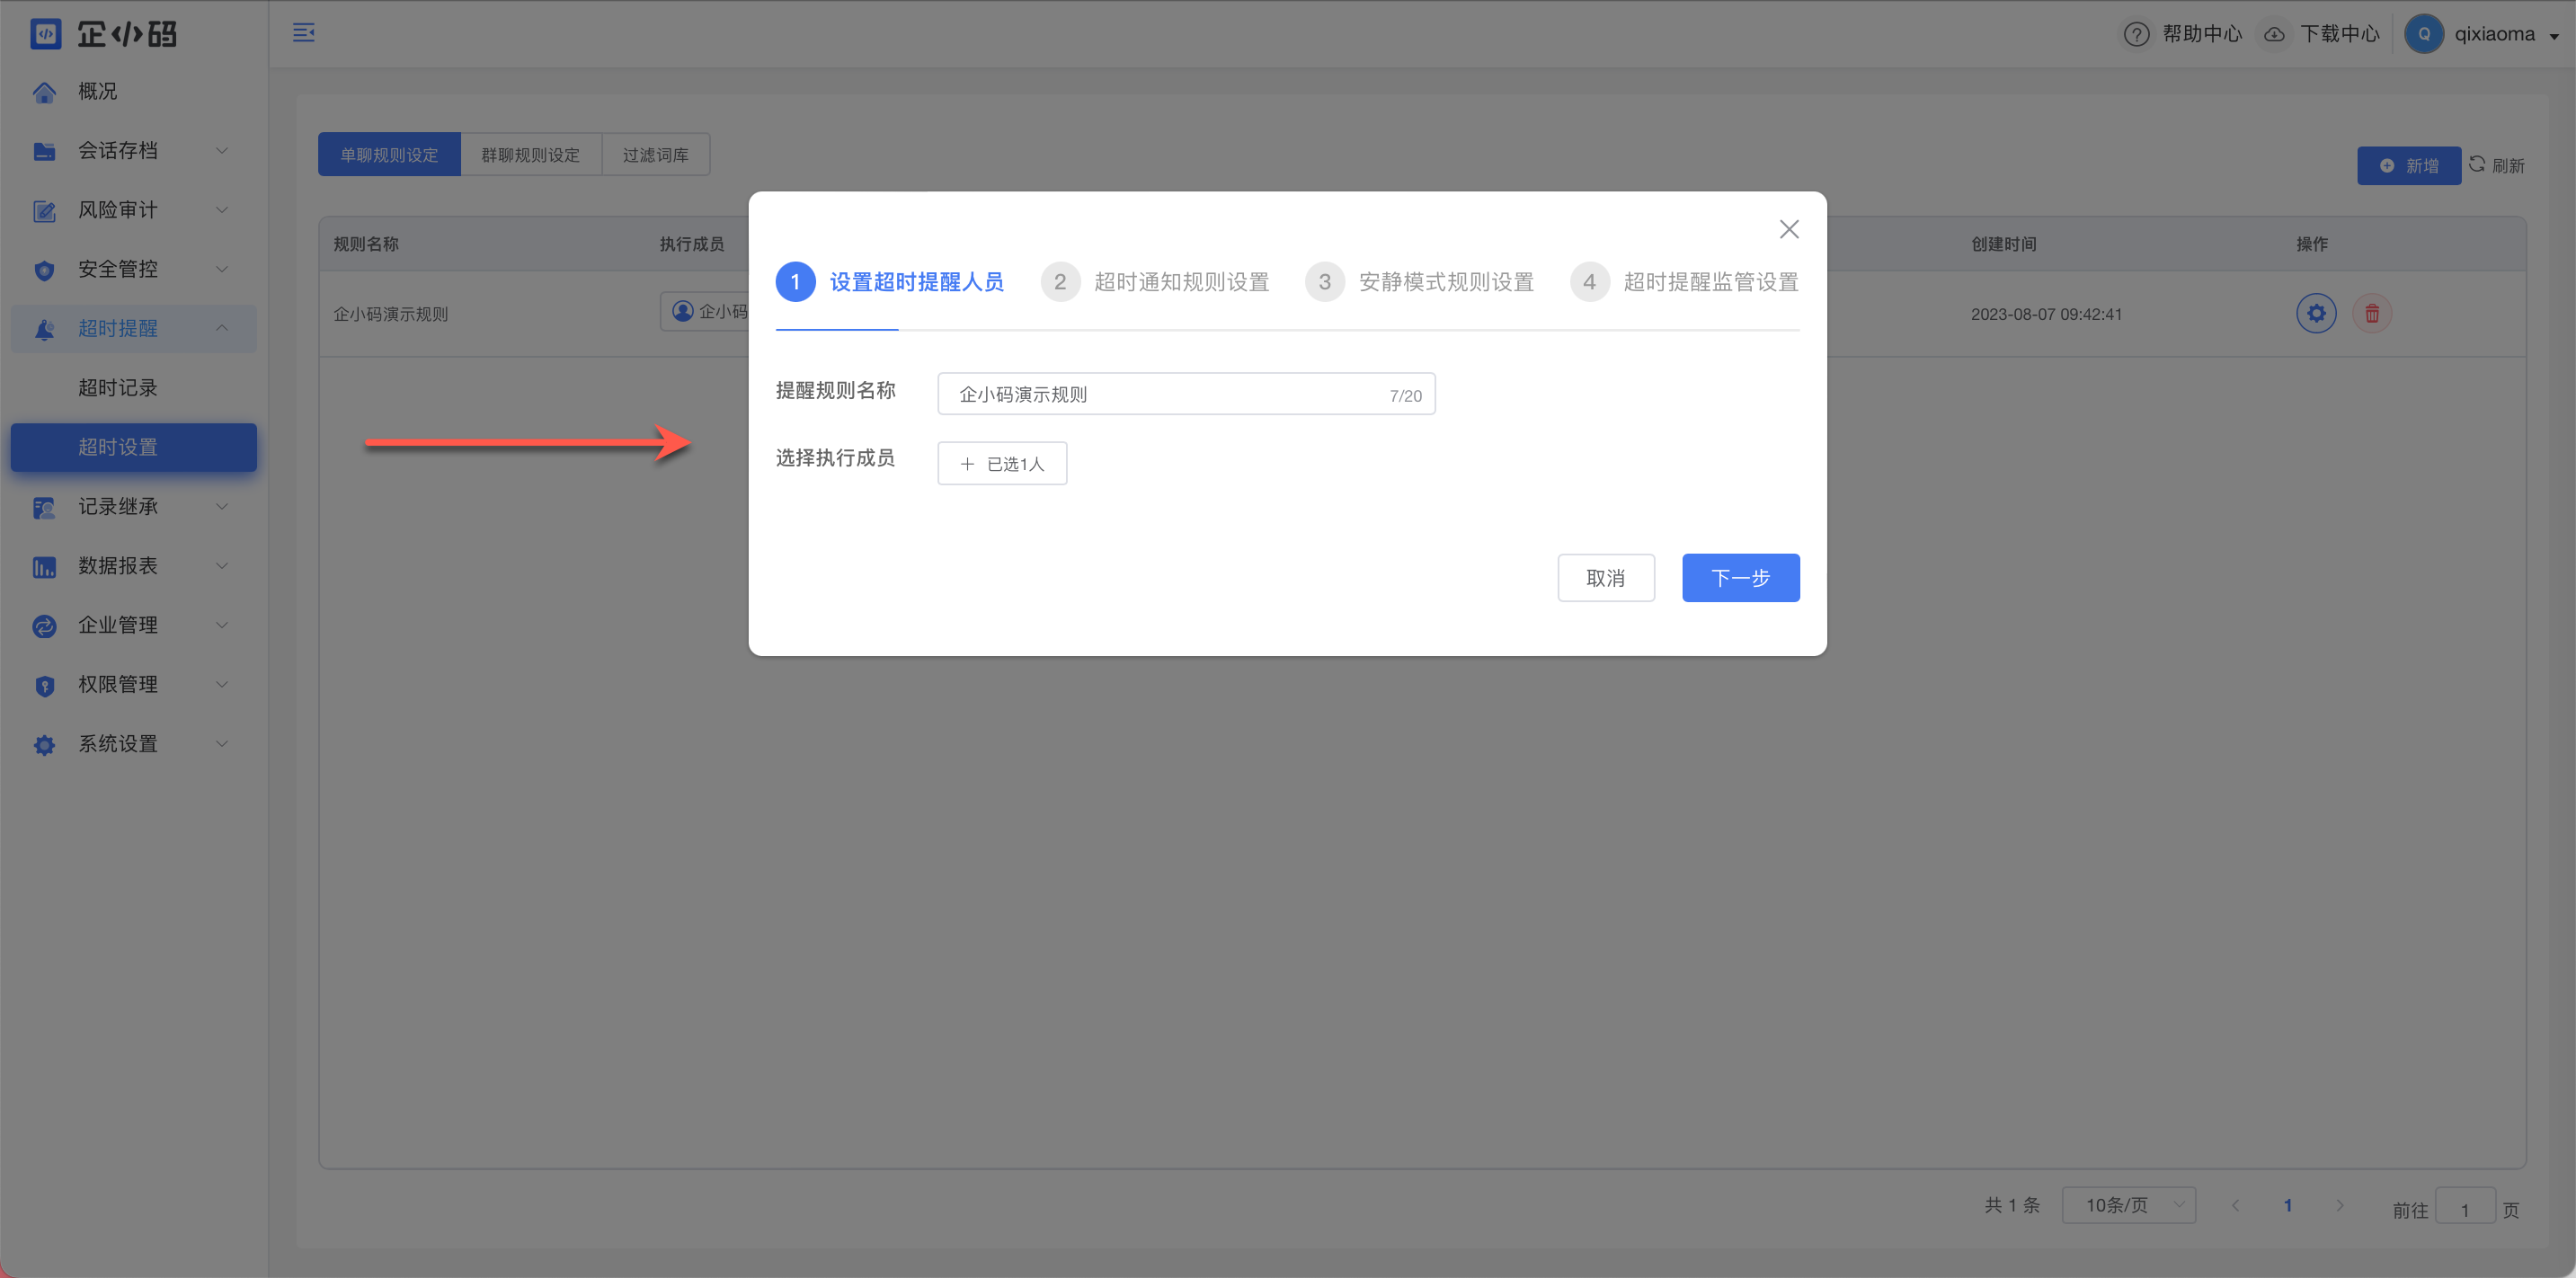Image resolution: width=2576 pixels, height=1278 pixels.
Task: Open the 概况 home icon
Action: (44, 92)
